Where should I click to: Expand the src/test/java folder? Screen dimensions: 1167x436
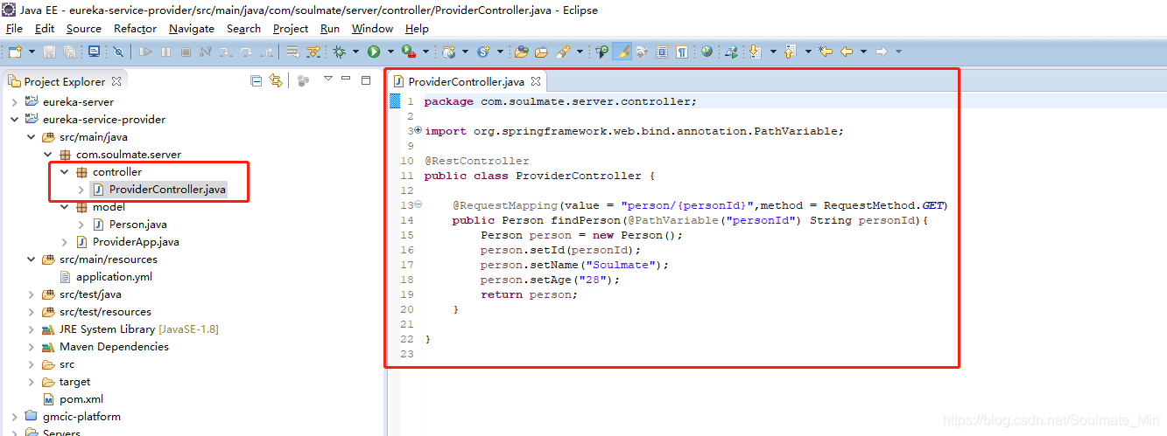tap(31, 294)
